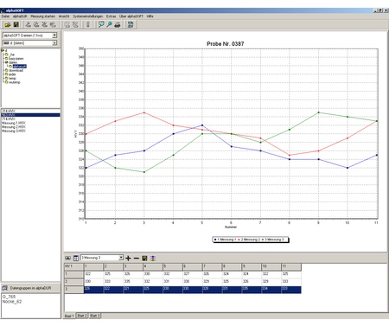Click the colored chart icon above the table
Viewport: 389px width, 326px height.
[x=153, y=258]
